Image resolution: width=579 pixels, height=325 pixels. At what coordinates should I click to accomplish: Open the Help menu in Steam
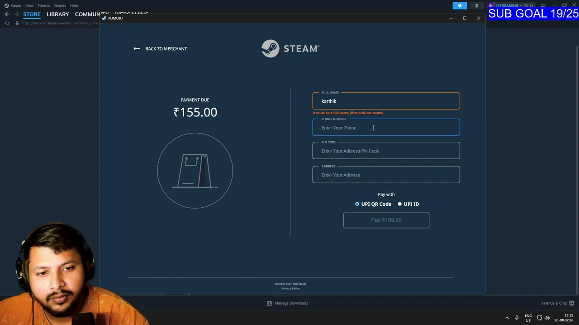[74, 5]
